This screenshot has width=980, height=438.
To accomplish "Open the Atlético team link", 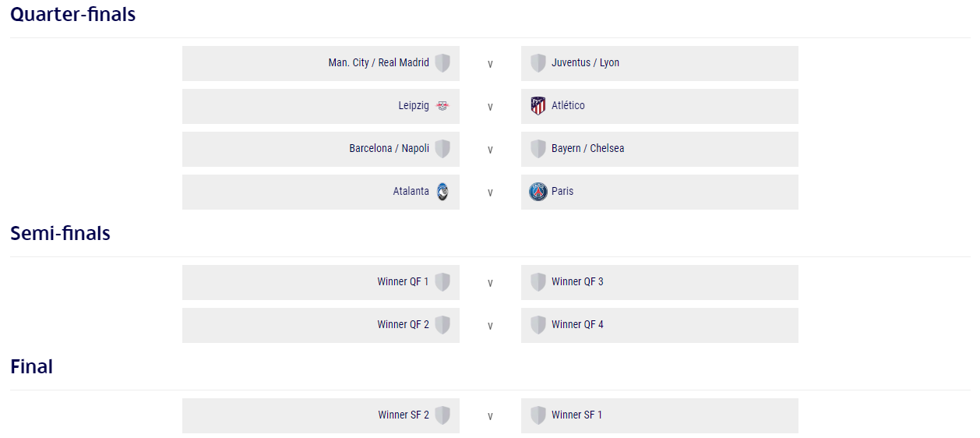I will (x=568, y=106).
